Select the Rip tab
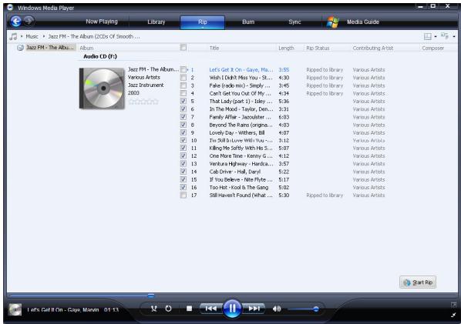 (202, 22)
